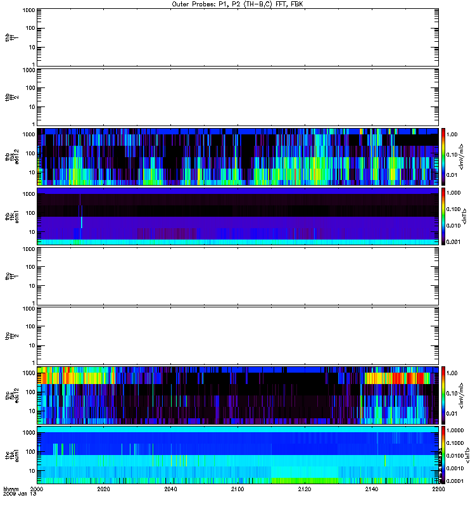Viewport: 475px width, 507px height.
Task: Click the 0.10 tick on thb edc12 color bar
Action: click(452, 155)
